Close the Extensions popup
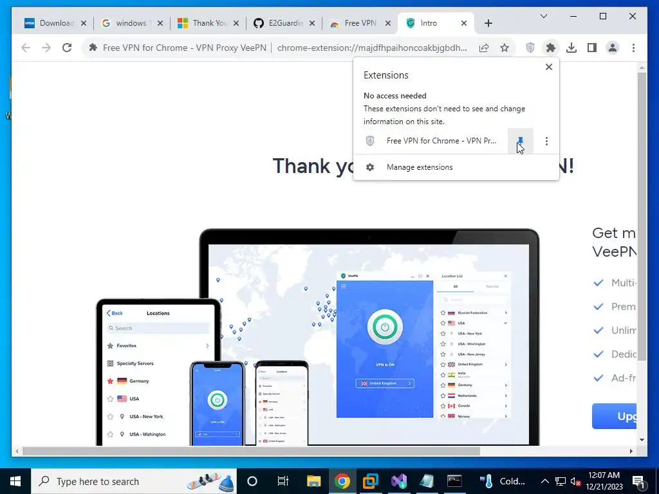This screenshot has height=494, width=659. [548, 67]
